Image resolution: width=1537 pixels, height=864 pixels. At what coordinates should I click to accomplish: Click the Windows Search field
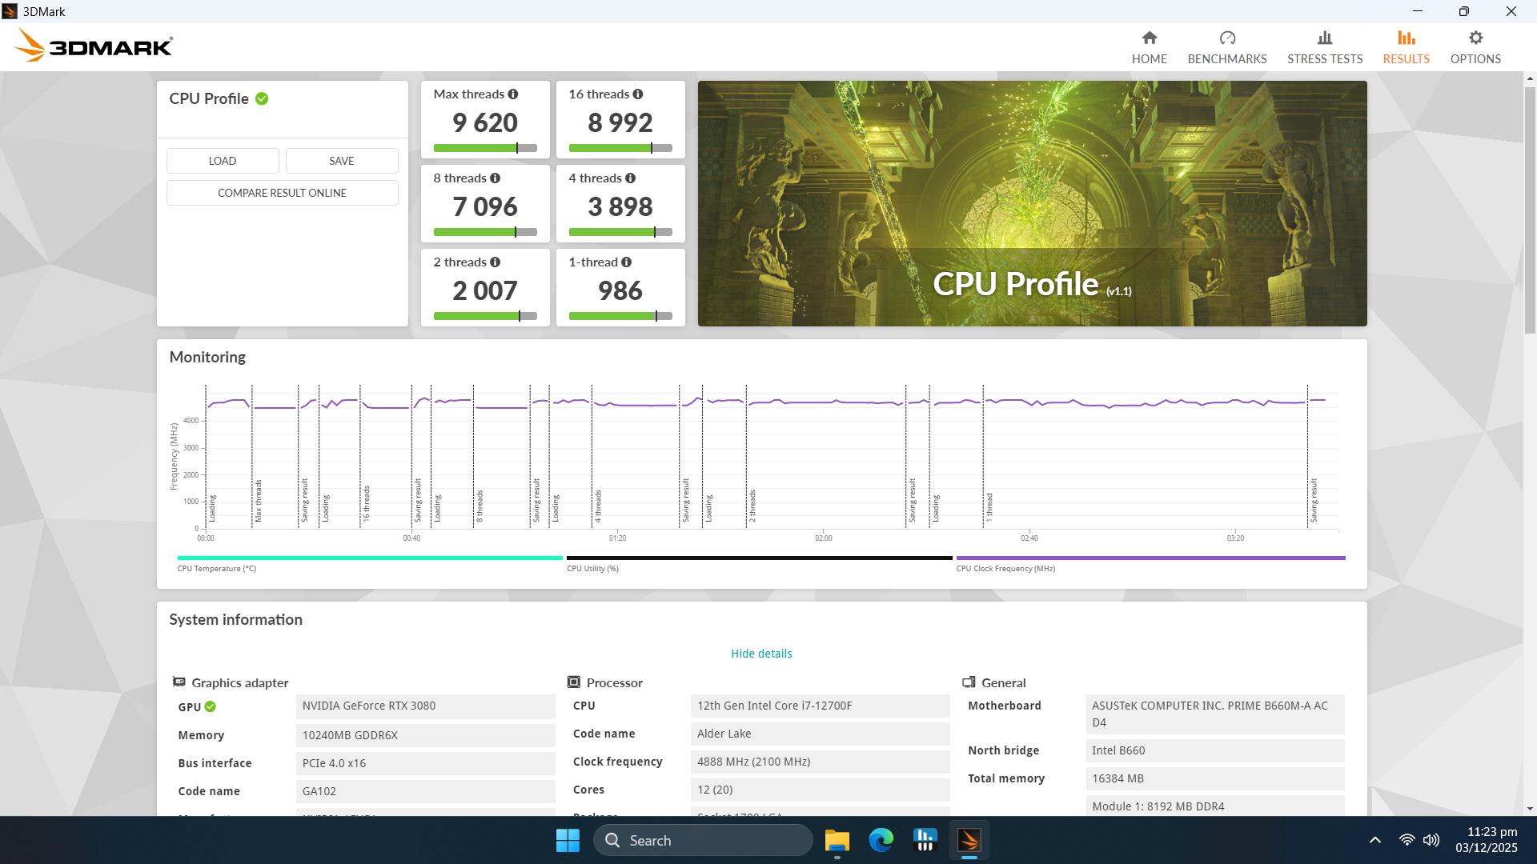(703, 840)
